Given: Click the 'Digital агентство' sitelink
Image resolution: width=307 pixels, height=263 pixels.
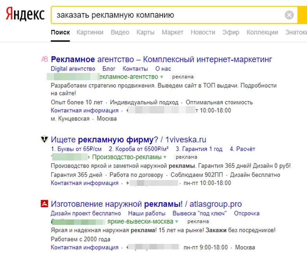Looking at the screenshot, I should [73, 68].
